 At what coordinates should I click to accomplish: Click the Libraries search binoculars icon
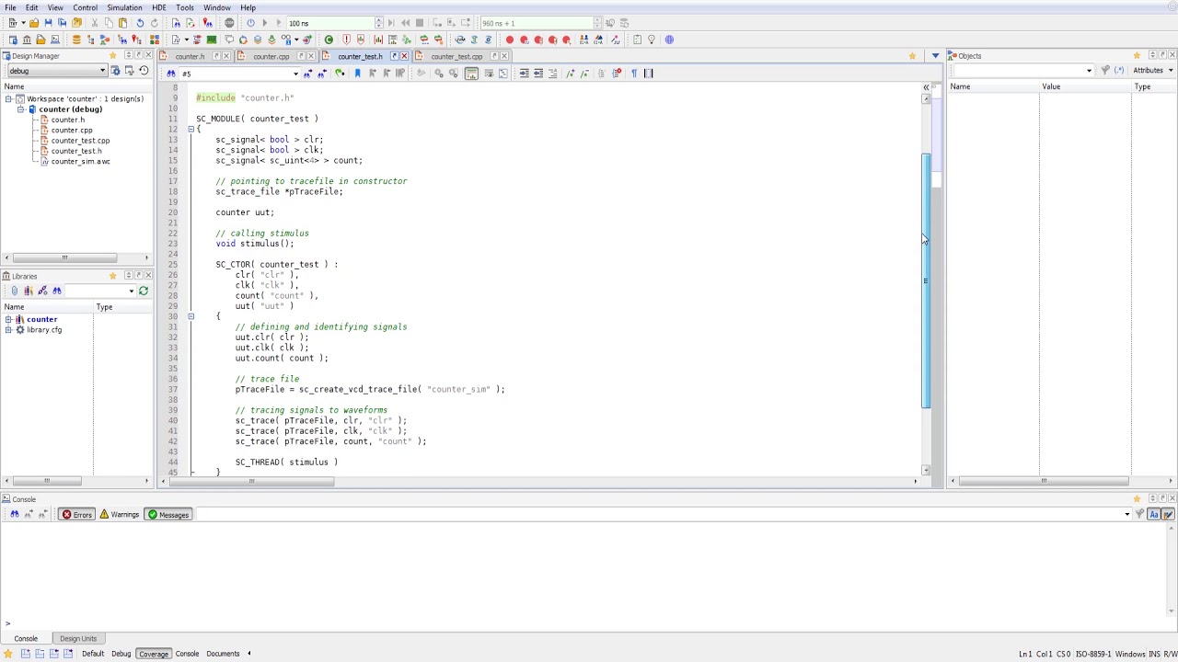56,291
